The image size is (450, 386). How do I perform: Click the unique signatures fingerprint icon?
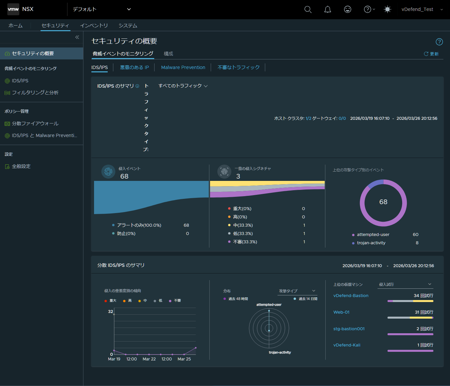coord(224,172)
